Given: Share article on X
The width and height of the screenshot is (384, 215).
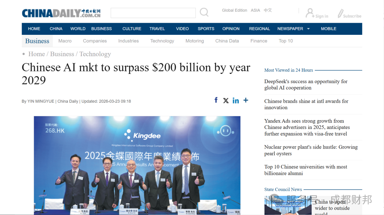Looking at the screenshot, I should click(226, 101).
